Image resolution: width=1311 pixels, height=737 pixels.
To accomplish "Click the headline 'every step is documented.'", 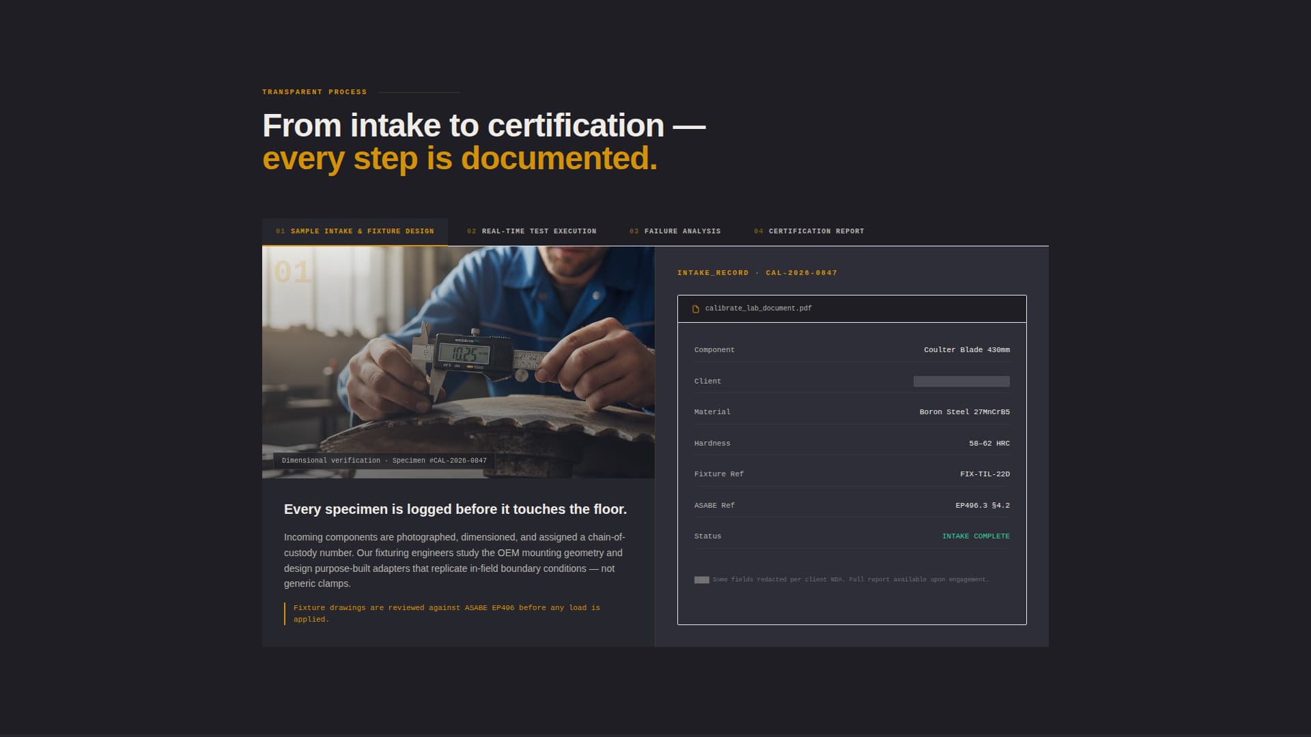I will pyautogui.click(x=460, y=159).
